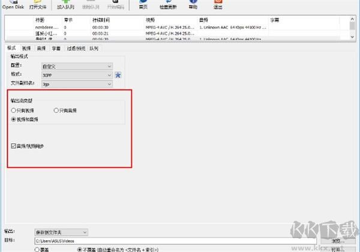Click the 移除队列 toolbar button
The width and height of the screenshot is (360, 252).
pyautogui.click(x=91, y=5)
